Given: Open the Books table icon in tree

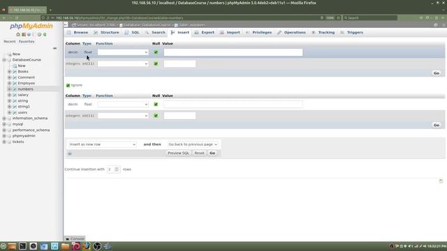Looking at the screenshot, I should coord(15,71).
